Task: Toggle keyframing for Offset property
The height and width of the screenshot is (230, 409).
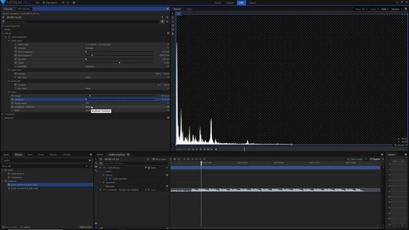Action: pyautogui.click(x=15, y=63)
